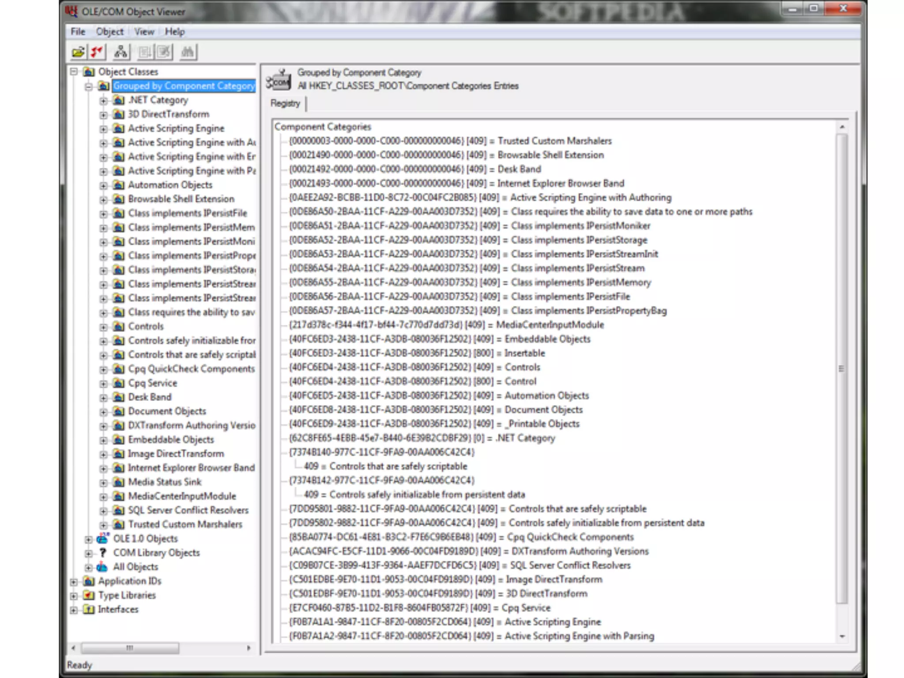Expand the Interfaces tree node

[74, 610]
